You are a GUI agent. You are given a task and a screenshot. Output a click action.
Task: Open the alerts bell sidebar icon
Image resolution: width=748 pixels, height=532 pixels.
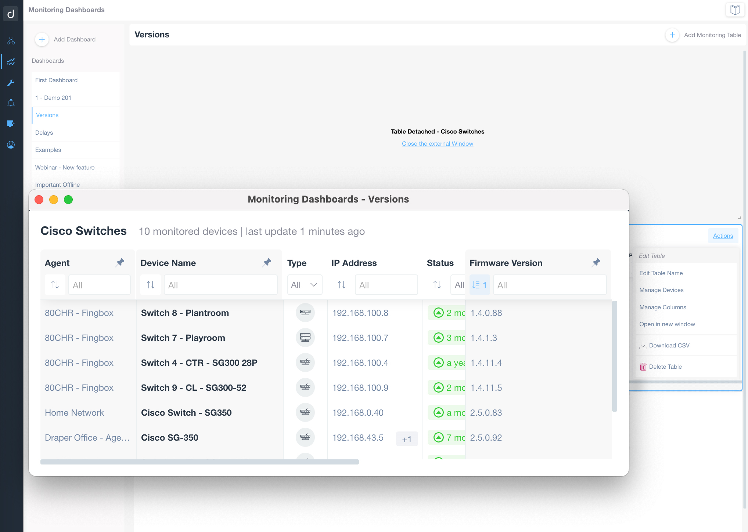point(11,103)
